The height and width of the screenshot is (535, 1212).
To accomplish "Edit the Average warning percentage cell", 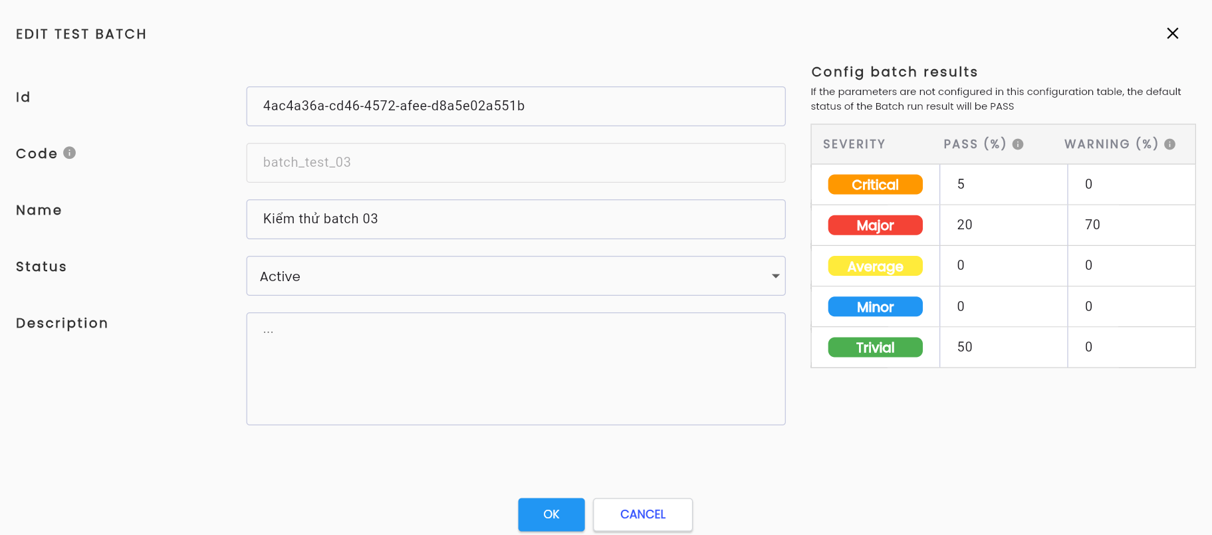I will point(1132,266).
